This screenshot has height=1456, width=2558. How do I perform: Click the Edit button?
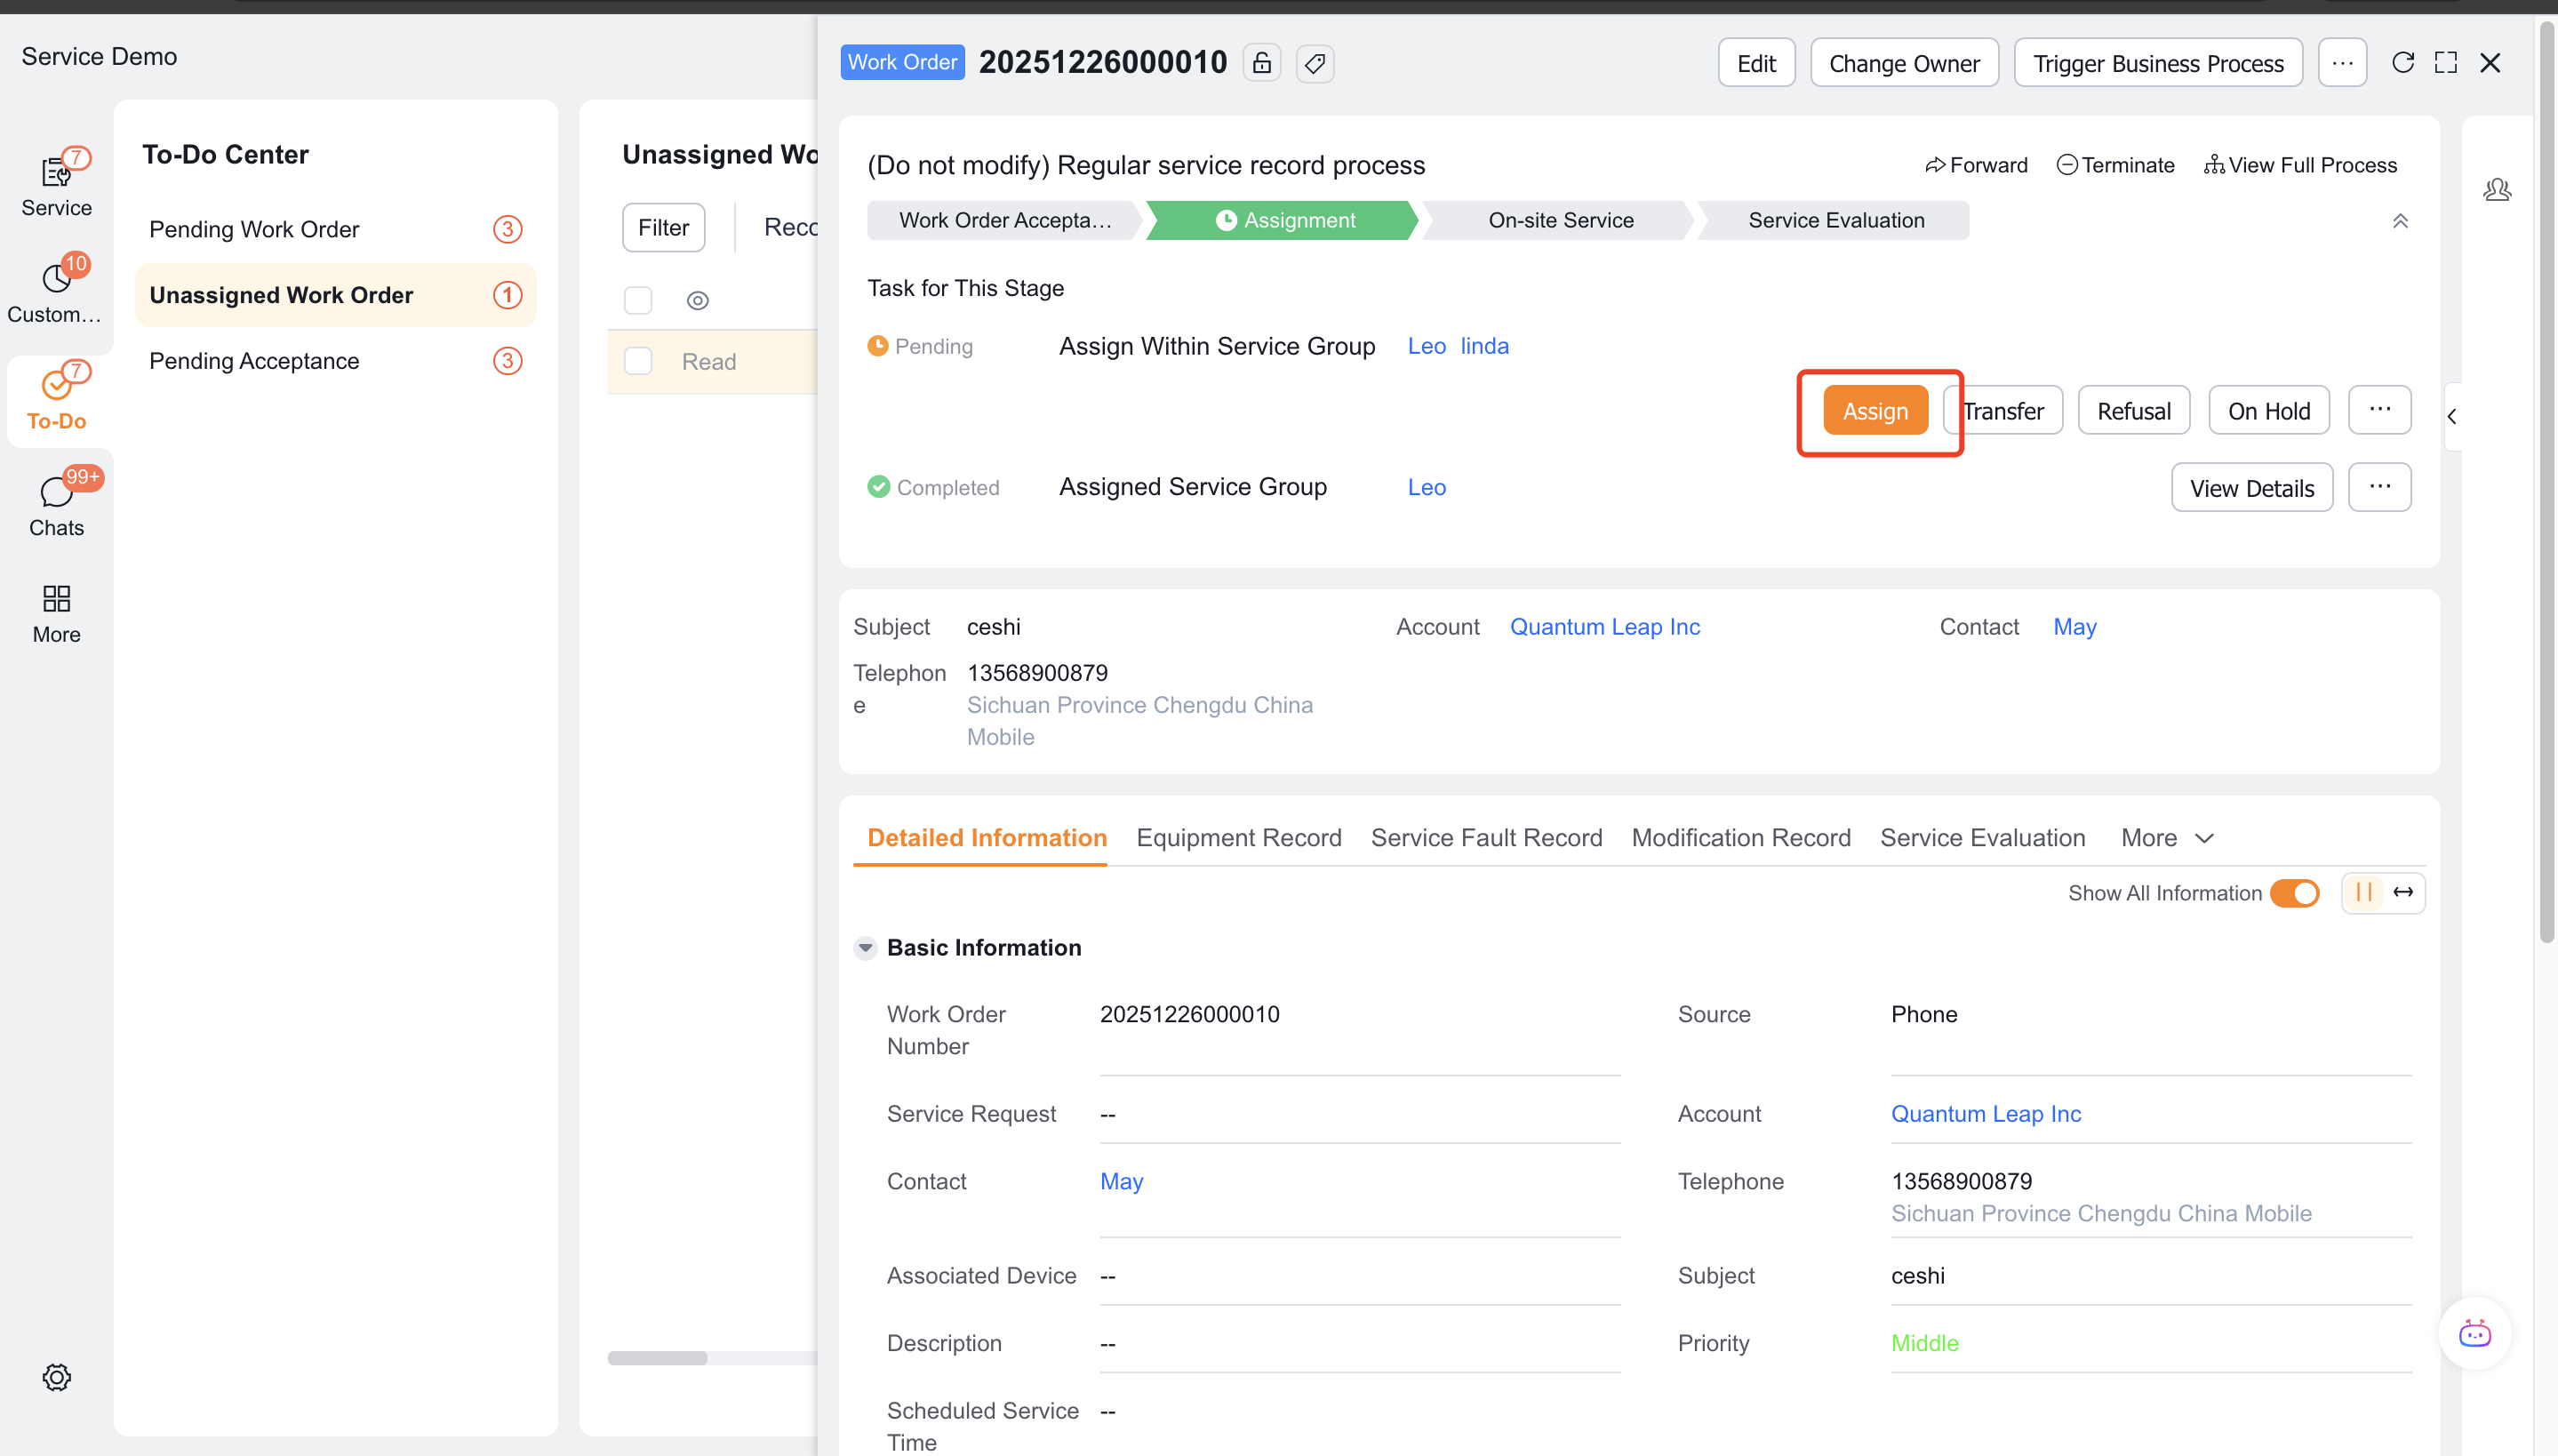coord(1756,63)
